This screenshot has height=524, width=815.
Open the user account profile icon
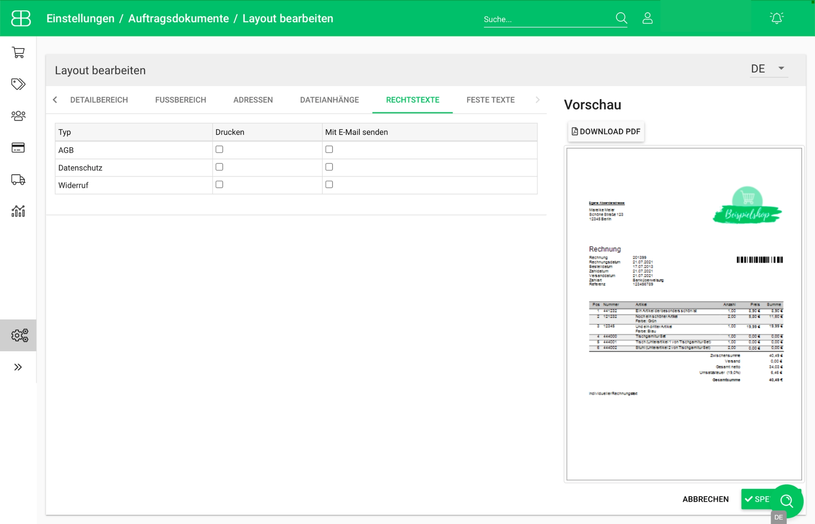tap(648, 18)
